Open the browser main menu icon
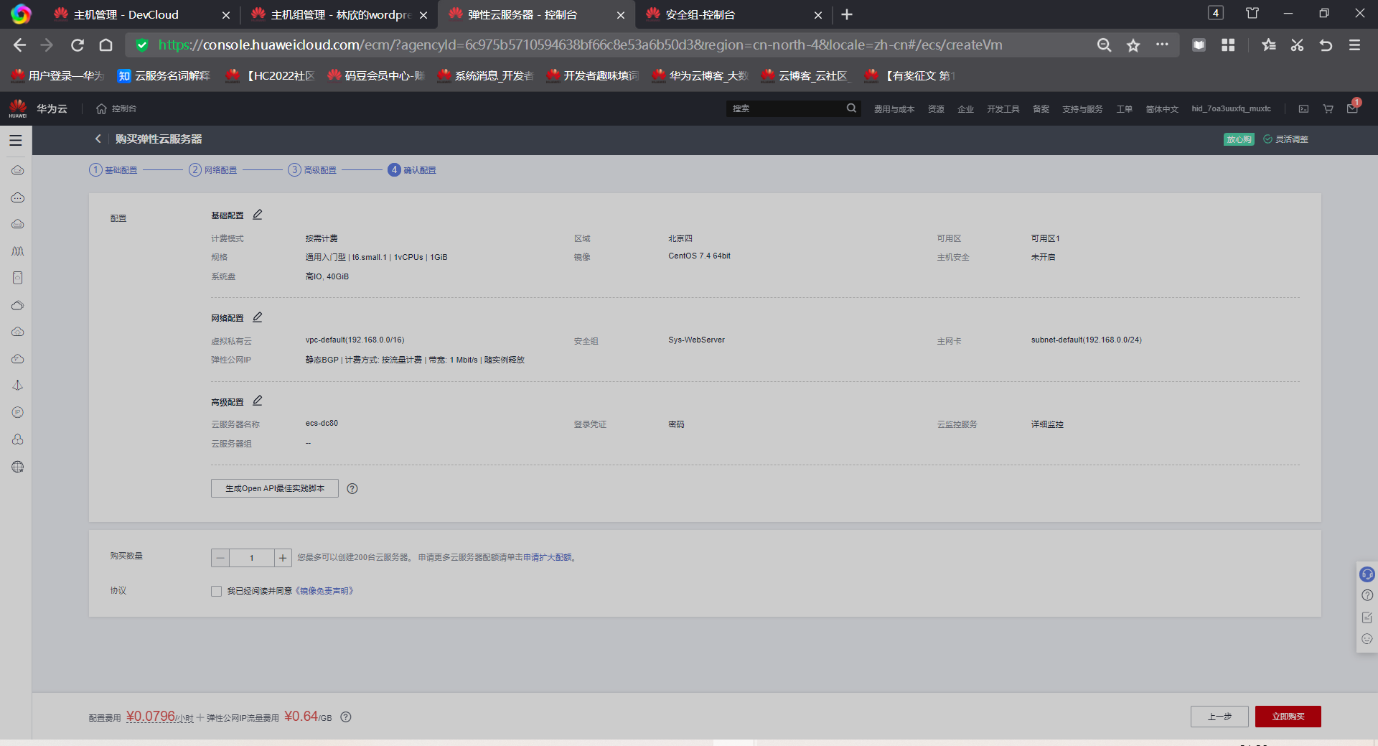Screen dimensions: 1378x746 pos(1355,45)
